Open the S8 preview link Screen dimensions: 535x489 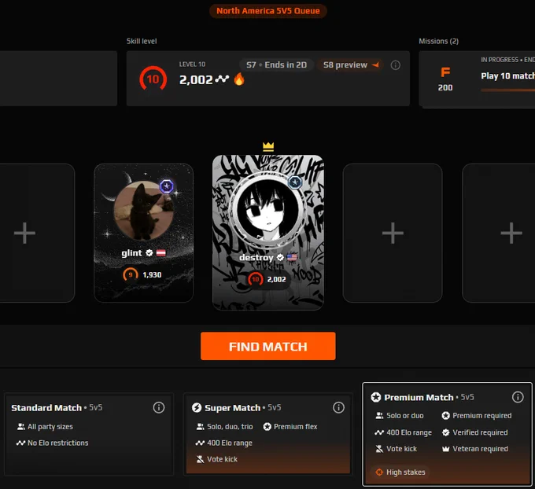pyautogui.click(x=351, y=64)
